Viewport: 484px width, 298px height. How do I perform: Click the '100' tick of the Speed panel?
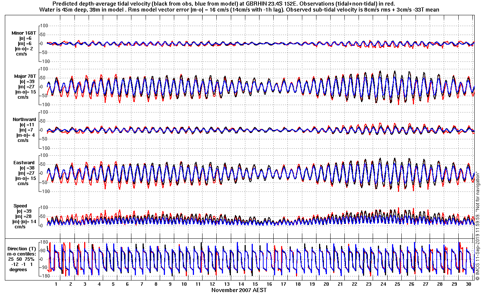click(x=44, y=207)
